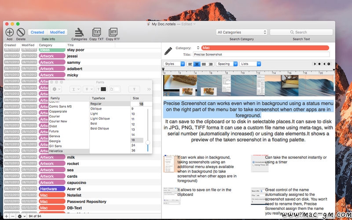The height and width of the screenshot is (220, 352).
Task: Click the ruler diamond tab stop marker
Action: click(x=319, y=64)
